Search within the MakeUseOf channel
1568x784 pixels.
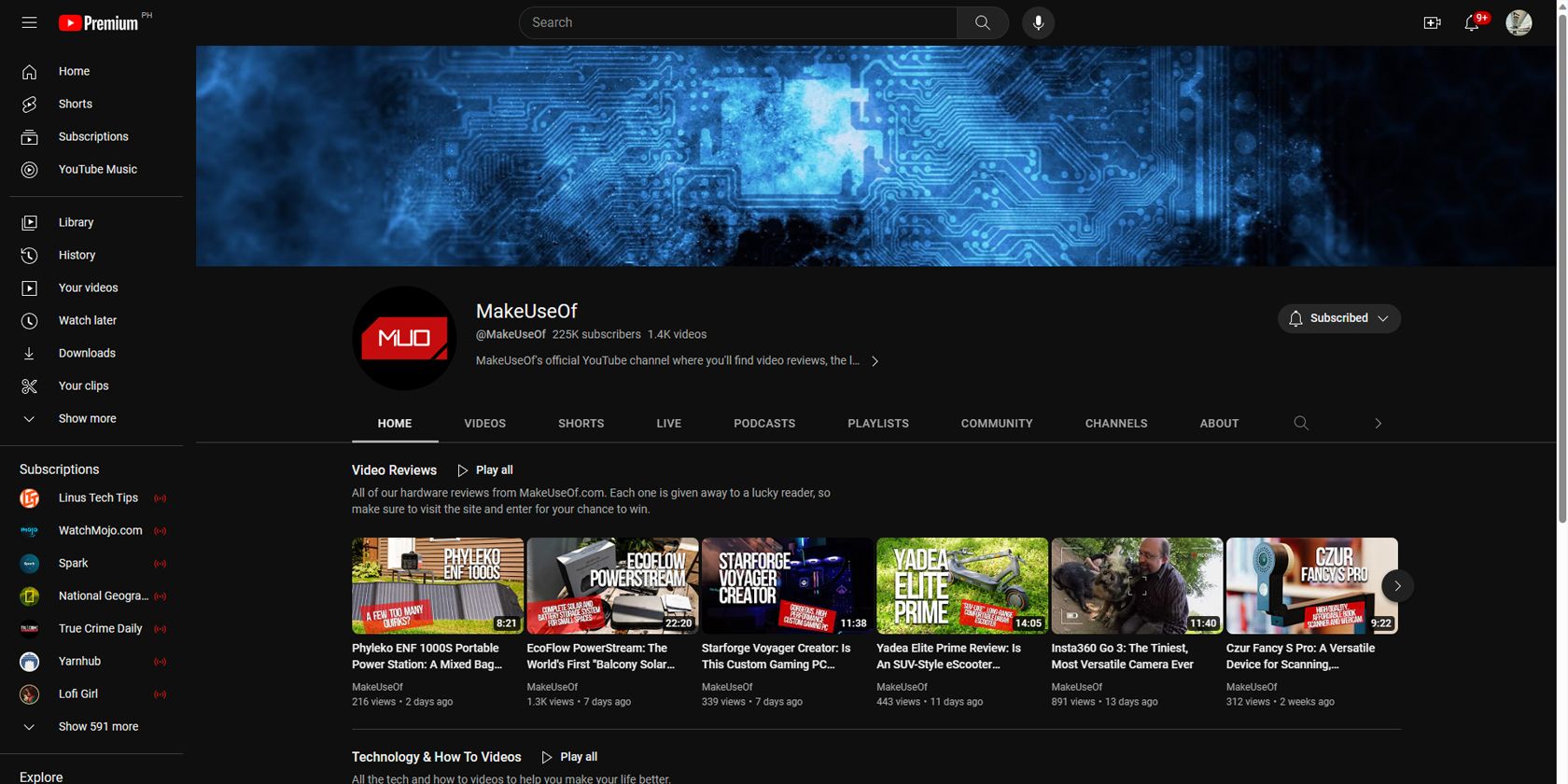point(1301,423)
